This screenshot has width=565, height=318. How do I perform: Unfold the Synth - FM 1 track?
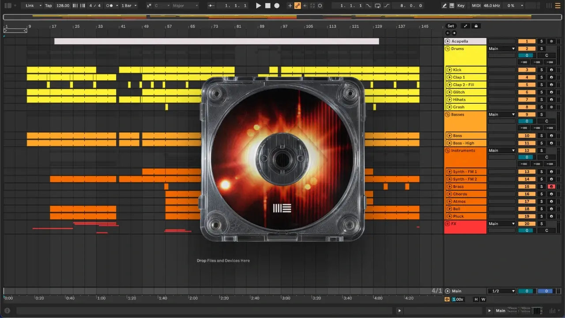click(x=449, y=172)
